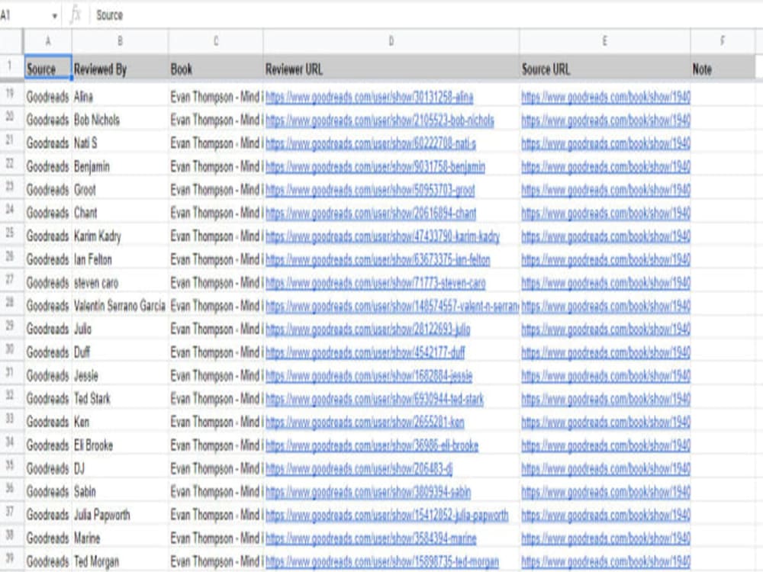Open Groot's reviewer URL link

coord(370,190)
